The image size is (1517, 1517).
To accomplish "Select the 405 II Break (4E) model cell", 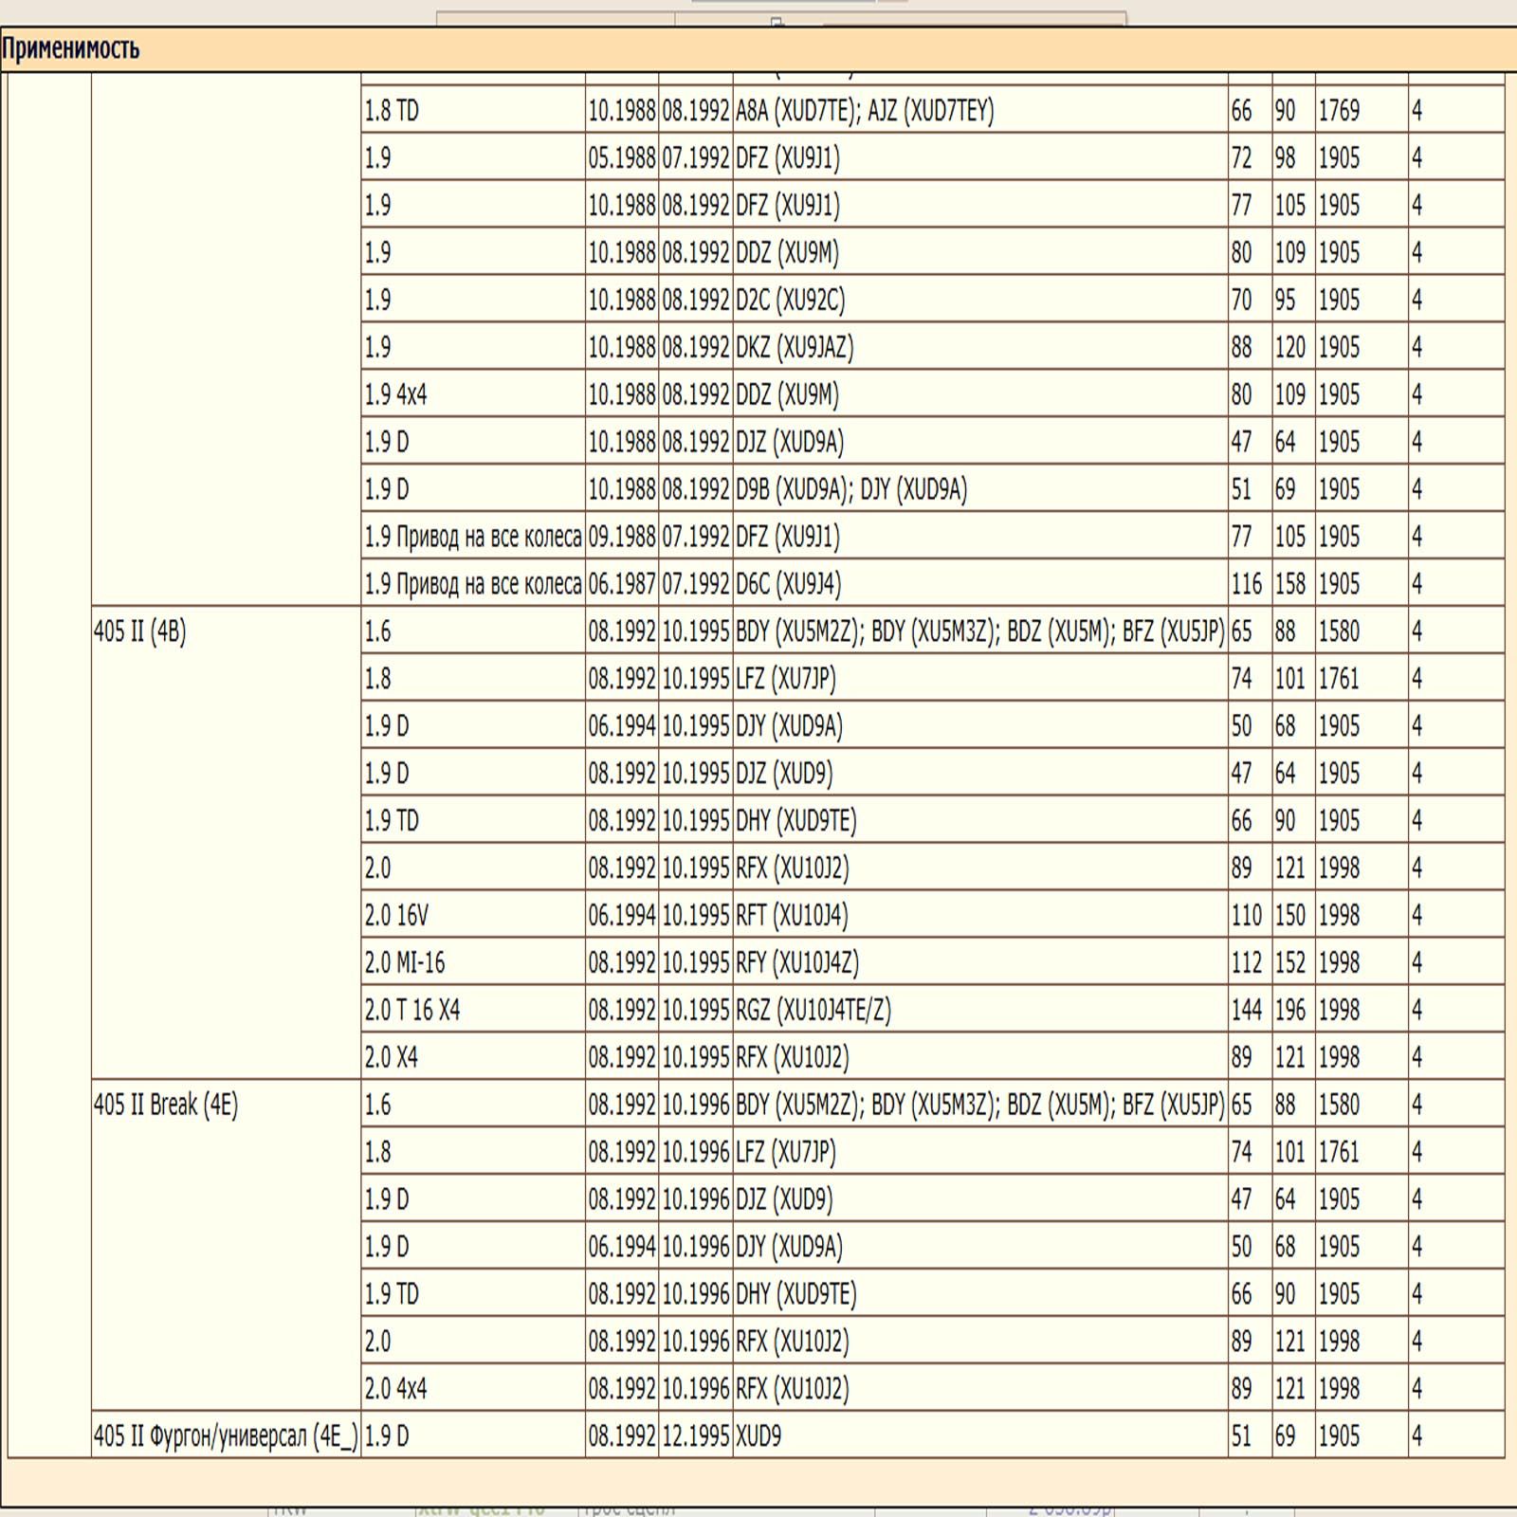I will tap(166, 1105).
